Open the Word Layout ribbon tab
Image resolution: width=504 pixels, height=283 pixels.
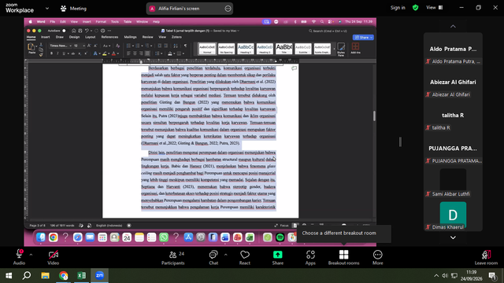tap(90, 37)
